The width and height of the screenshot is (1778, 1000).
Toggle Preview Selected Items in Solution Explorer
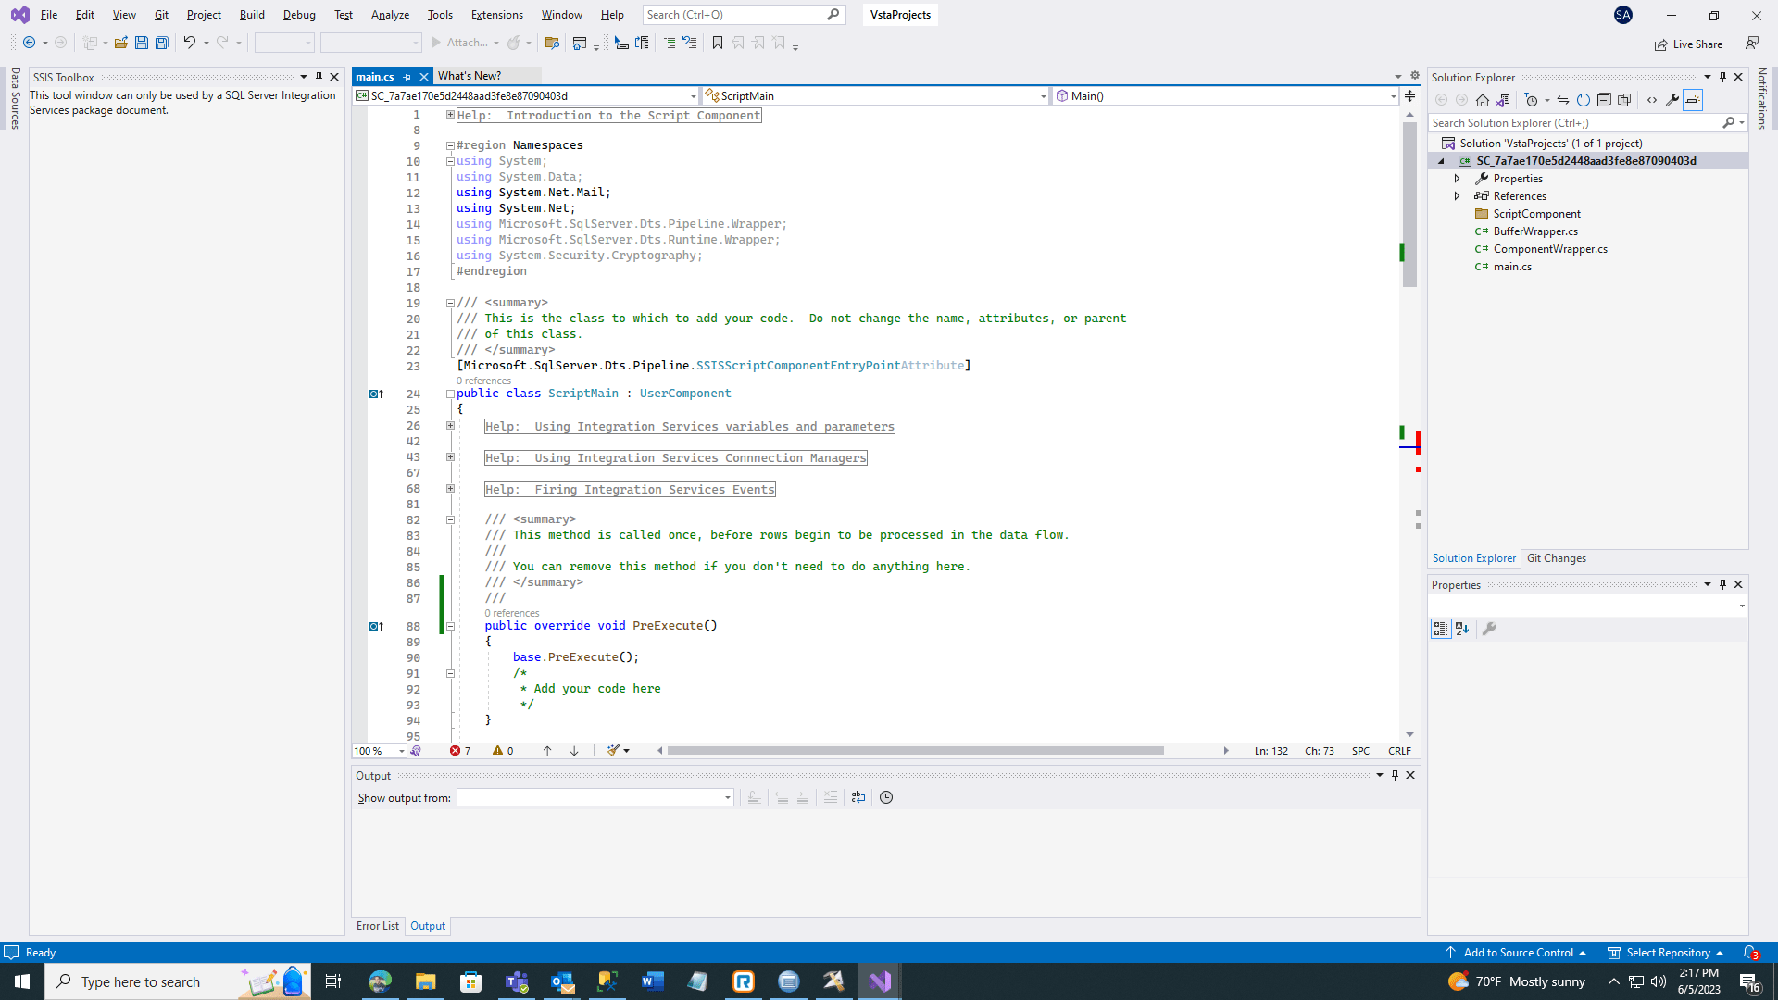point(1693,100)
